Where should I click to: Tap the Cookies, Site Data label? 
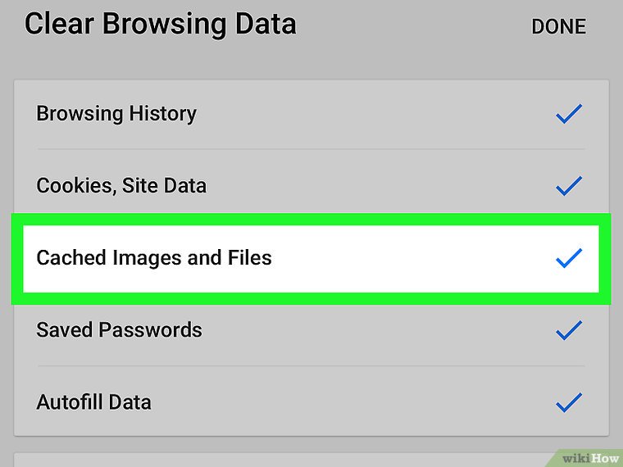tap(121, 185)
